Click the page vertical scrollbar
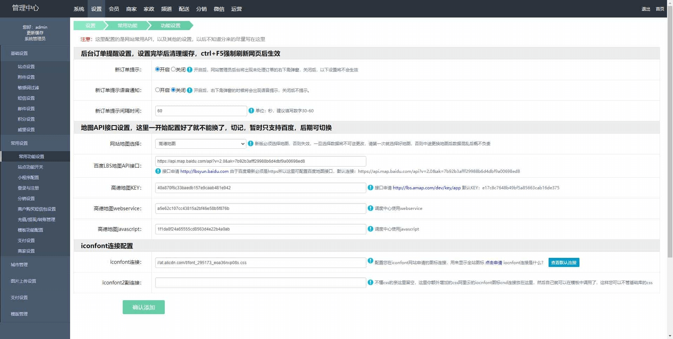Image resolution: width=673 pixels, height=339 pixels. coord(670,140)
